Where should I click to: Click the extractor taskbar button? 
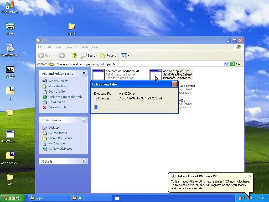point(117,198)
